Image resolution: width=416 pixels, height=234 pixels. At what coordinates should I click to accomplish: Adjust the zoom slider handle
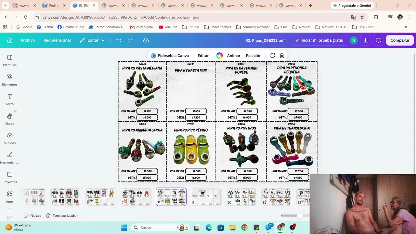[x=300, y=215]
